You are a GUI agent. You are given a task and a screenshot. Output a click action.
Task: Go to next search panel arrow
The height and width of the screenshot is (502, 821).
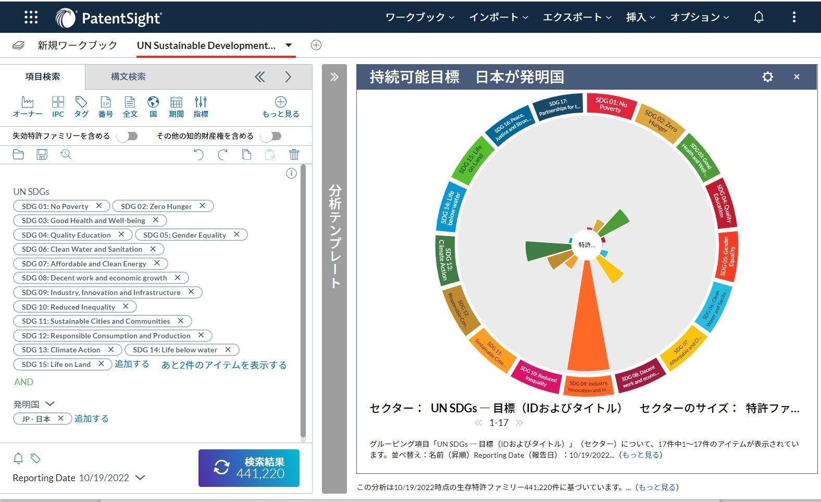tap(288, 77)
